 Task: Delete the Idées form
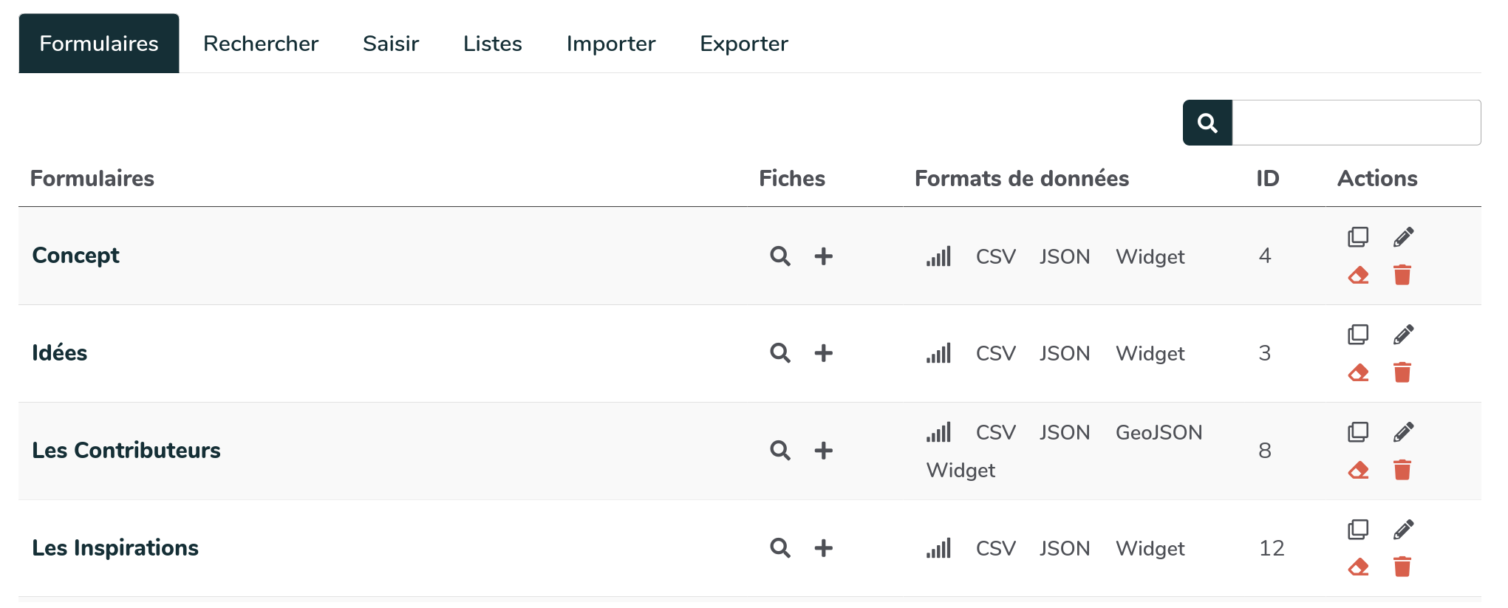pyautogui.click(x=1402, y=372)
